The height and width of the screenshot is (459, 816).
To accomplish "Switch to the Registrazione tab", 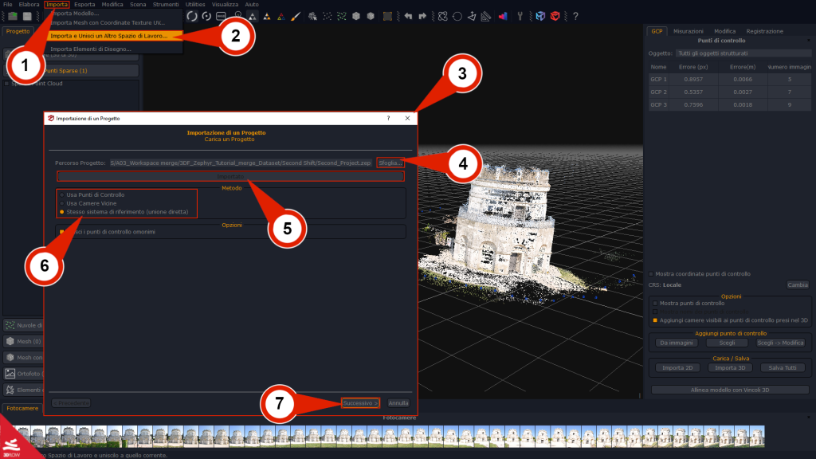I will click(x=765, y=31).
